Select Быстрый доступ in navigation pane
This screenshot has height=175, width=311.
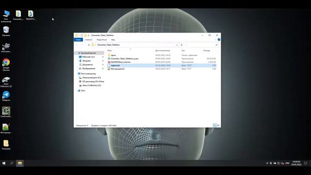coord(89,53)
